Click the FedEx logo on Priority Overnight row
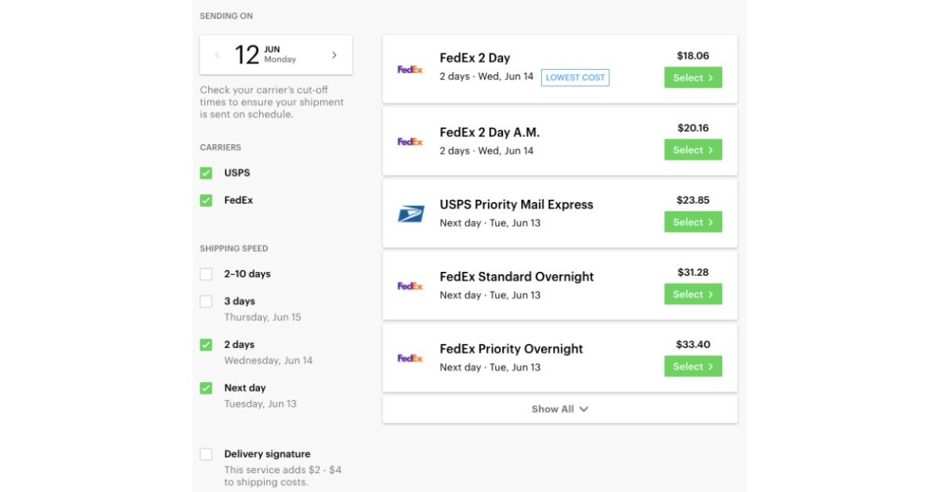The height and width of the screenshot is (492, 940). pos(410,357)
